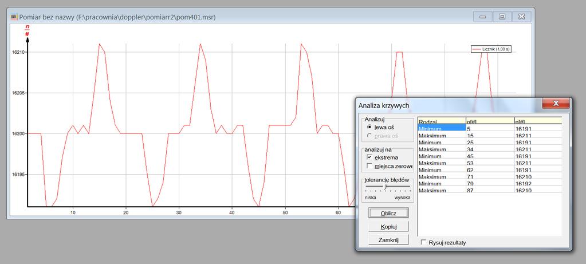Select the Maksimum row with value 15
Screen dimensions: 586x264
pyautogui.click(x=490, y=135)
